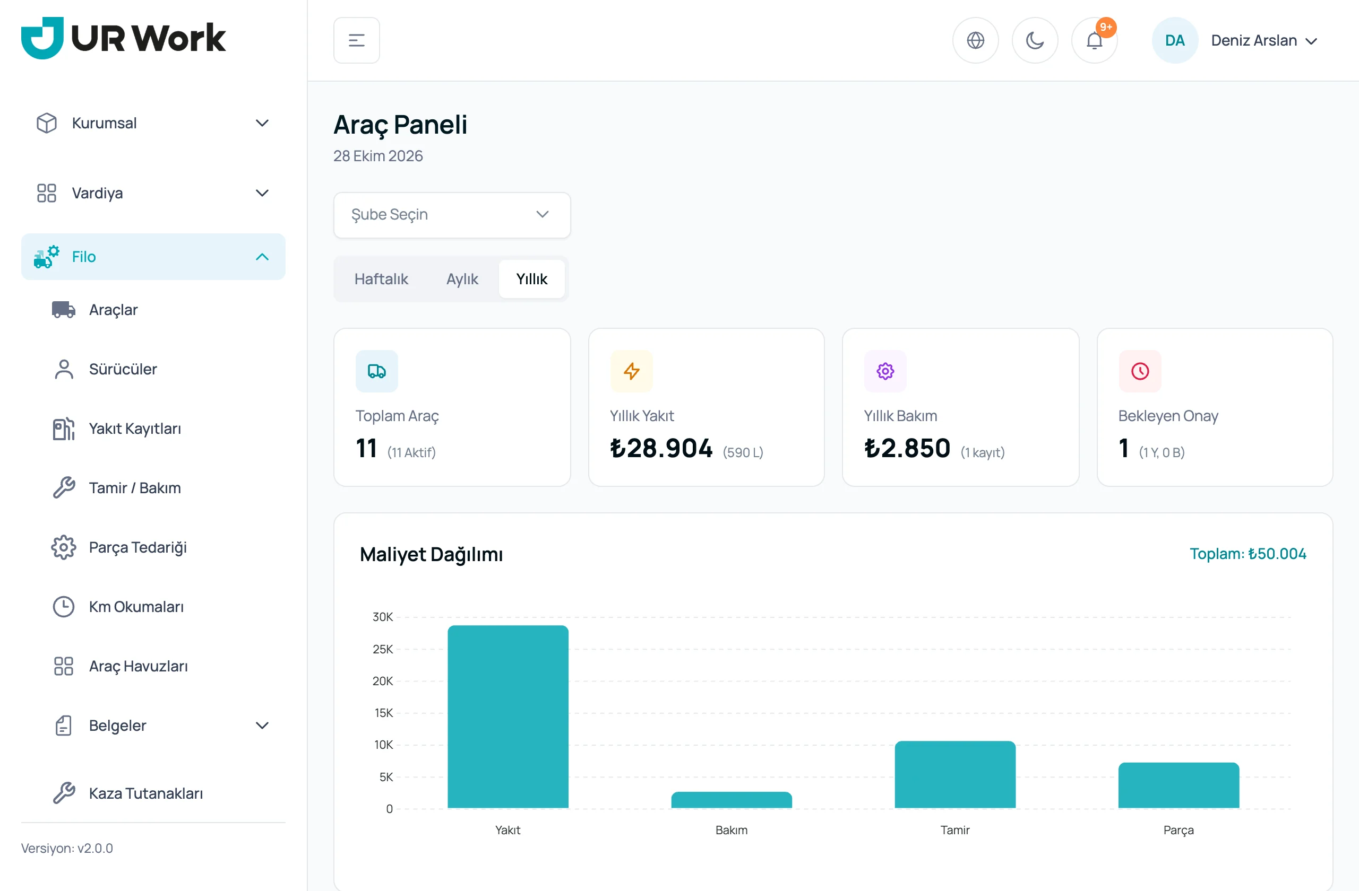Toggle the sidebar hamburger menu button
Viewport: 1359px width, 891px height.
click(x=356, y=40)
